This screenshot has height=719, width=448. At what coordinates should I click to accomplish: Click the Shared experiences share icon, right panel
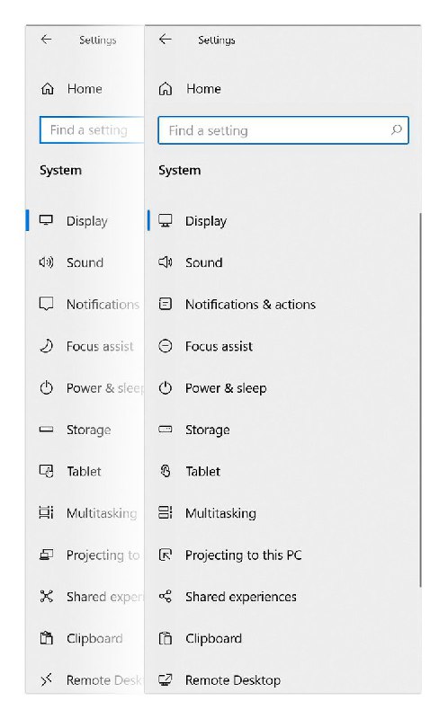coord(166,596)
